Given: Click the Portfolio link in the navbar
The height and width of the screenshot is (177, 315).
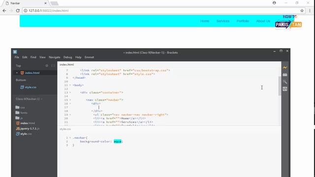Looking at the screenshot, I should tap(243, 21).
